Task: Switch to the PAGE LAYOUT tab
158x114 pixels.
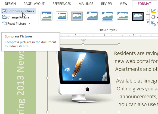Action: coord(34,4)
